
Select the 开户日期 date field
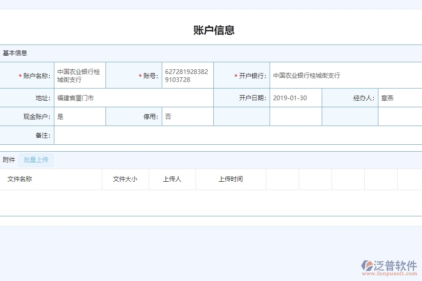(294, 97)
